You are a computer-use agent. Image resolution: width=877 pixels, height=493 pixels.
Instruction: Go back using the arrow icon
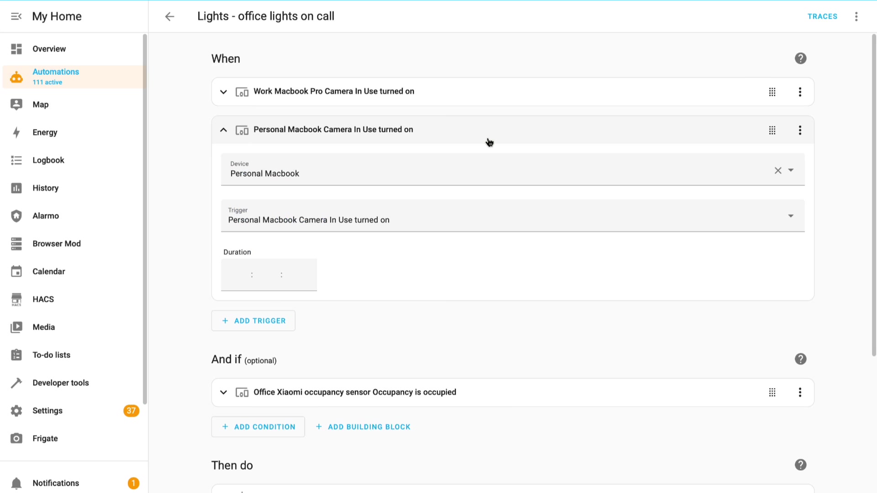169,16
